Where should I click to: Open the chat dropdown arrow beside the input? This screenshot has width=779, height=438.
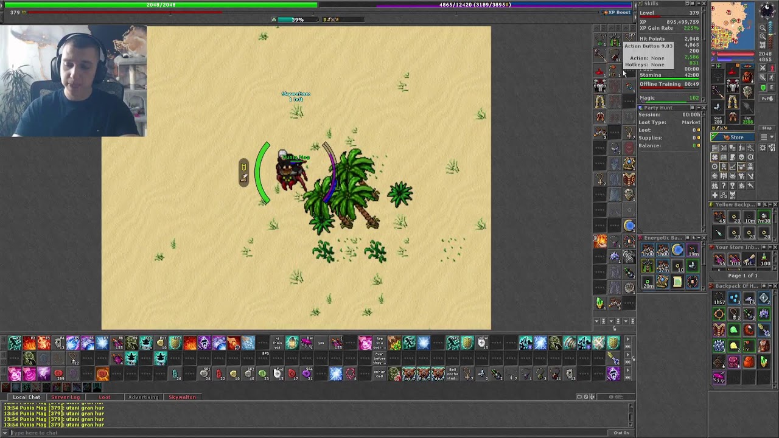[5, 433]
